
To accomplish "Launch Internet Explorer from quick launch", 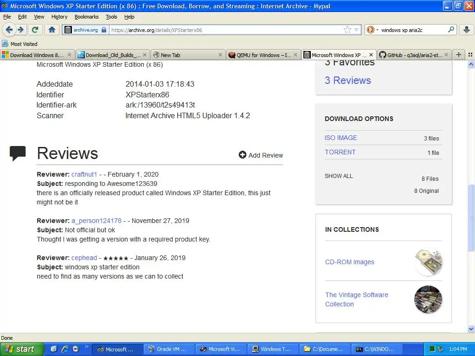I will click(65, 349).
